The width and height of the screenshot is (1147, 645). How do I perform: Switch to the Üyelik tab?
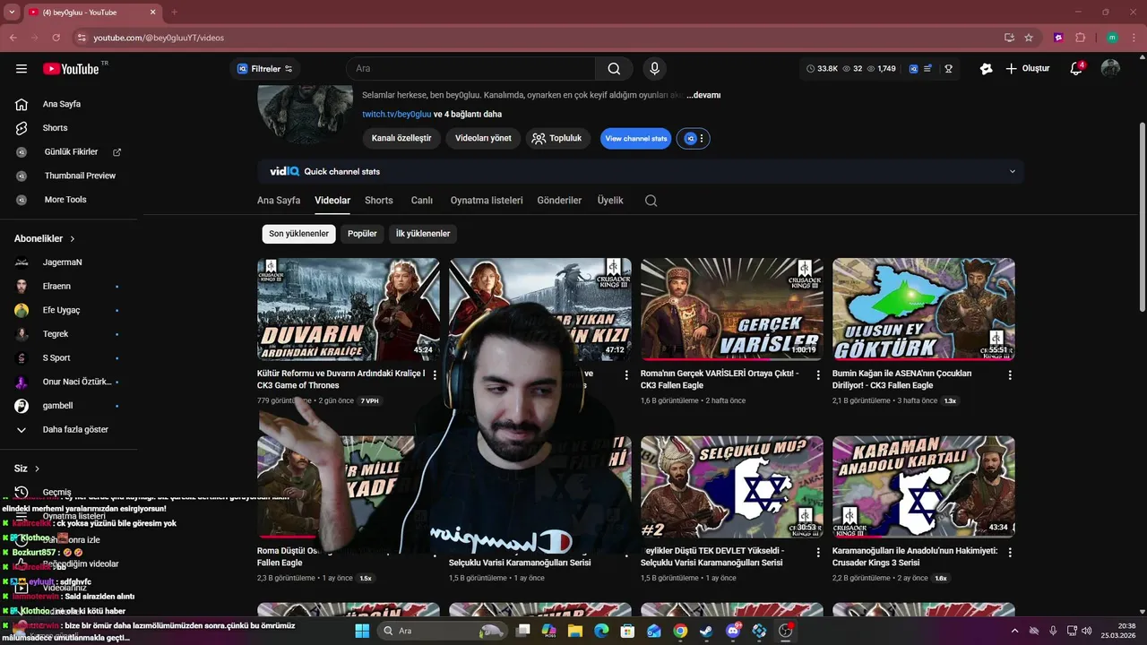610,201
